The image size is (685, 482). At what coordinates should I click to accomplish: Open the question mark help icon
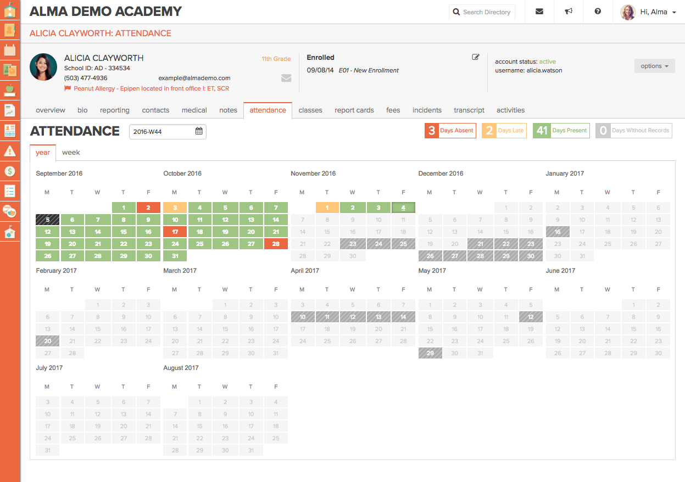click(598, 12)
